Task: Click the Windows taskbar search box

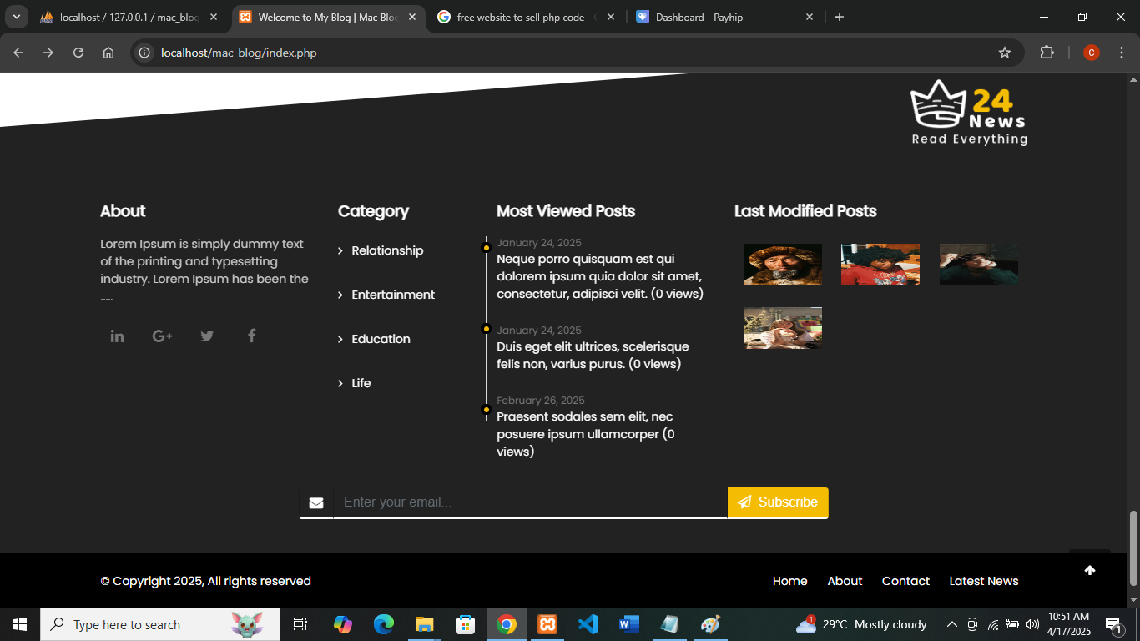Action: pyautogui.click(x=160, y=624)
